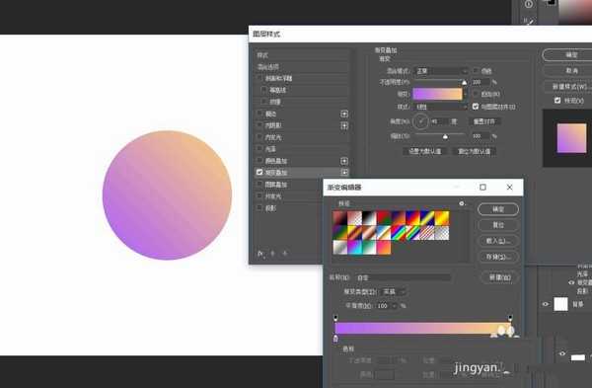592x388 pixels.
Task: Select the Violet, Orange gradient preset
Action: pyautogui.click(x=399, y=218)
